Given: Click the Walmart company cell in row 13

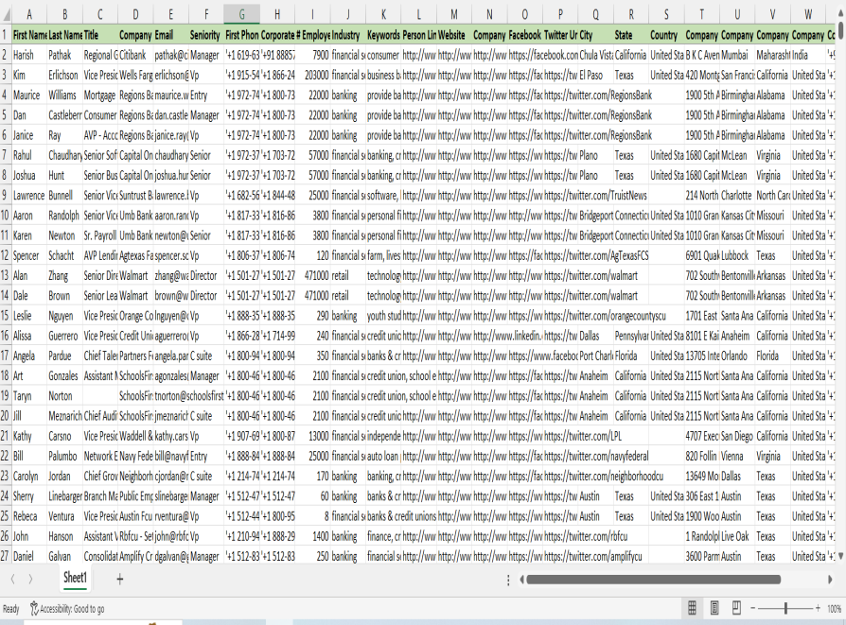Looking at the screenshot, I should tap(135, 274).
